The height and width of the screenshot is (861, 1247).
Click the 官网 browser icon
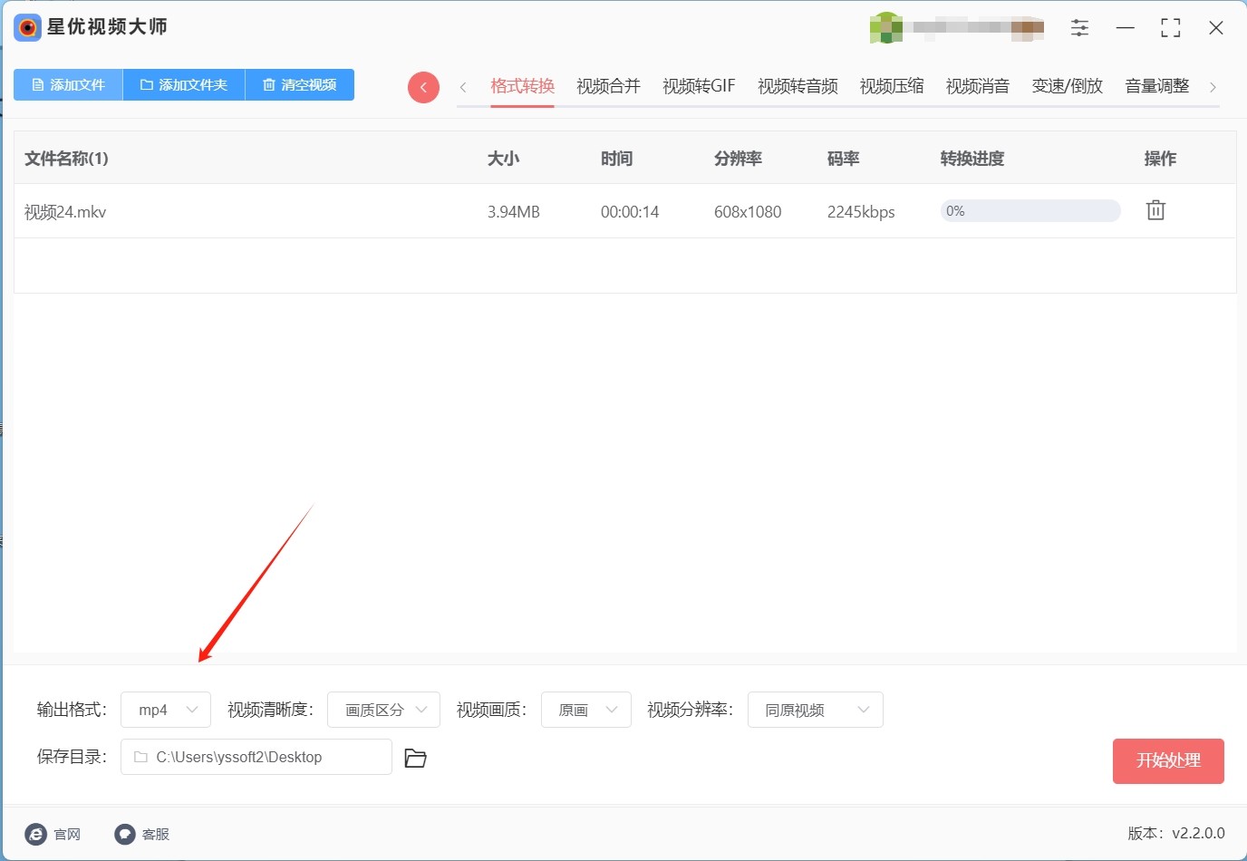pyautogui.click(x=36, y=834)
